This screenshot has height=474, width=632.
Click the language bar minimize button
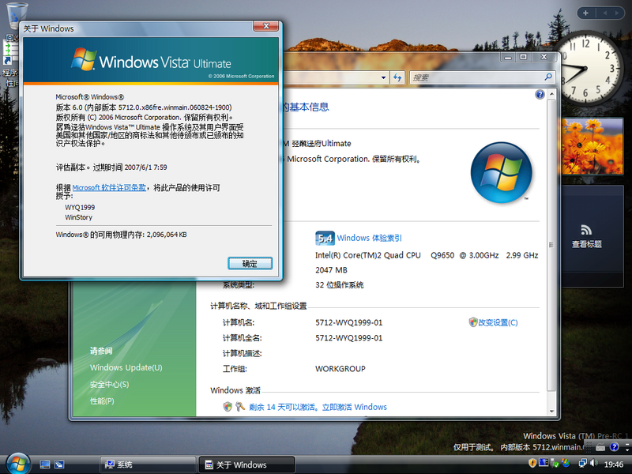(x=628, y=444)
